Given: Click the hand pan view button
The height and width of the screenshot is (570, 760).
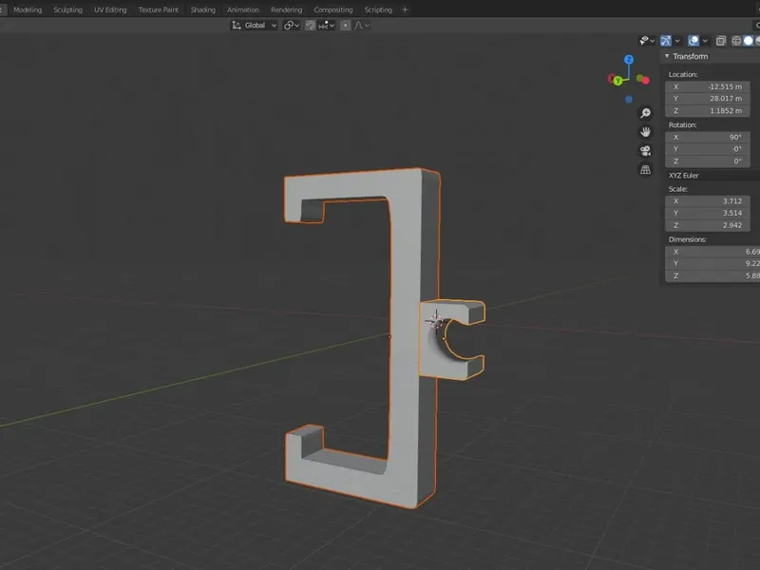Looking at the screenshot, I should click(x=645, y=132).
